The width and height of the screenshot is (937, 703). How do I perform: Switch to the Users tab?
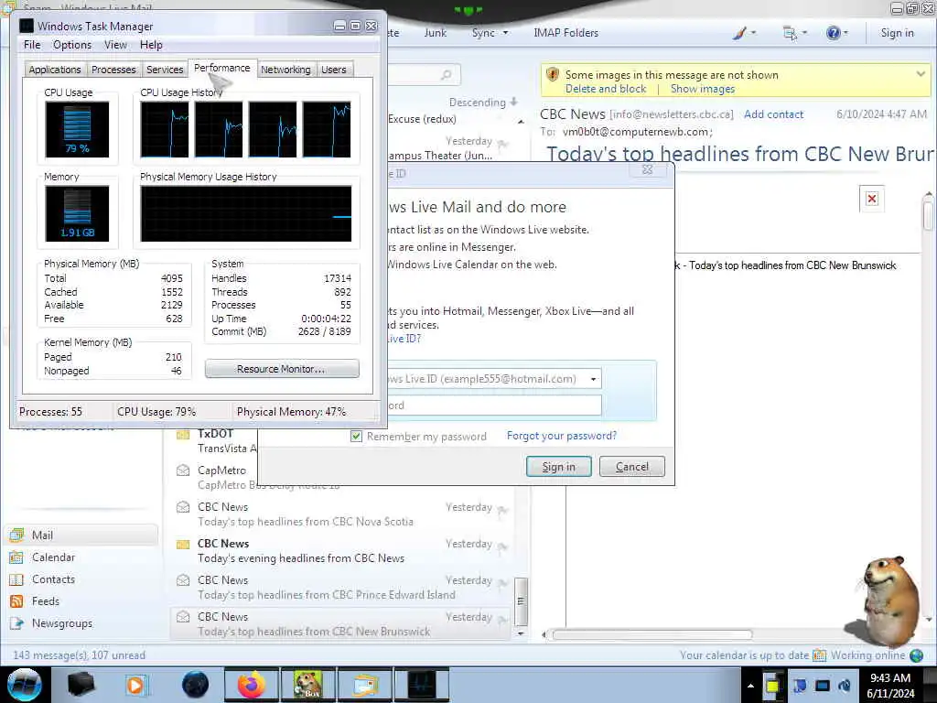pos(333,70)
